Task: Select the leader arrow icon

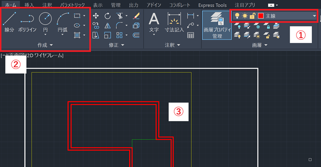Action: pos(190,25)
